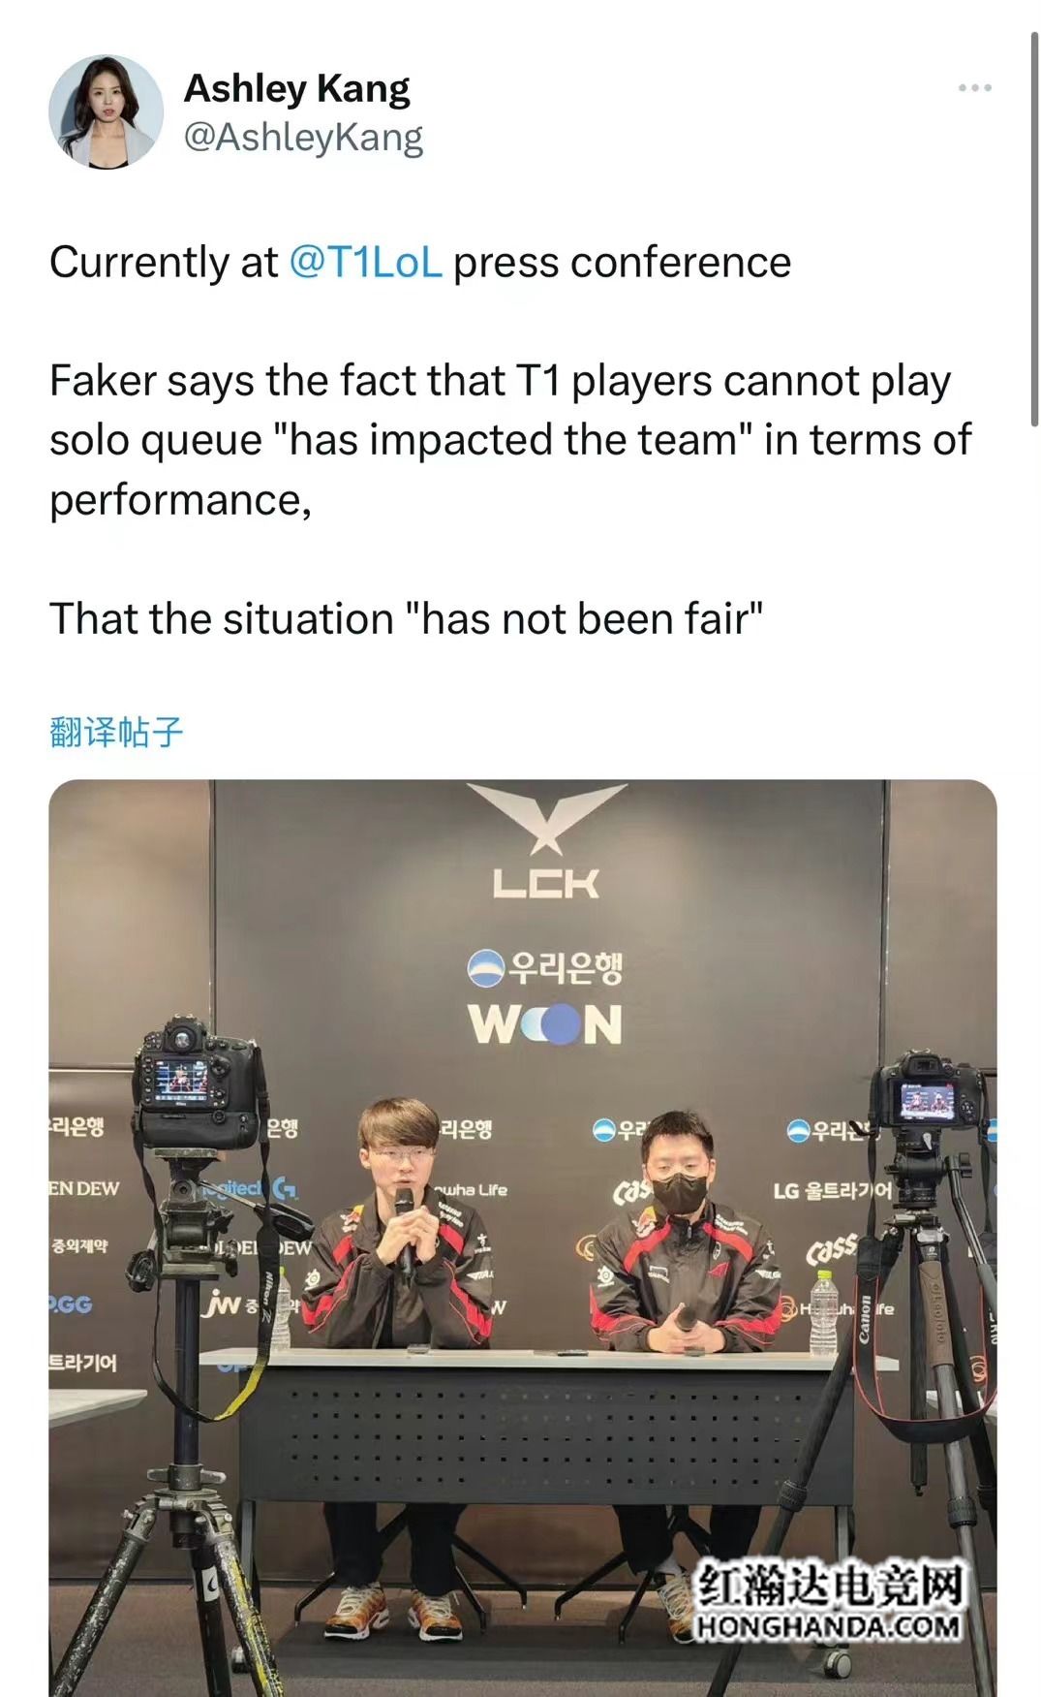Screen dimensions: 1041x1697
Task: Click the LG 울트라기어 sponsor text
Action: [831, 1190]
